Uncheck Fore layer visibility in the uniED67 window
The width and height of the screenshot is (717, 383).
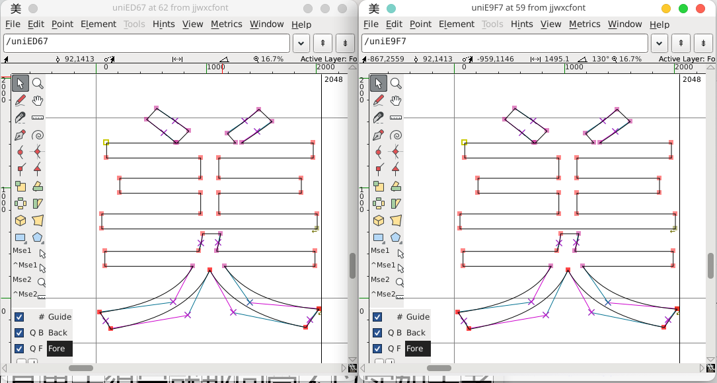pos(19,349)
